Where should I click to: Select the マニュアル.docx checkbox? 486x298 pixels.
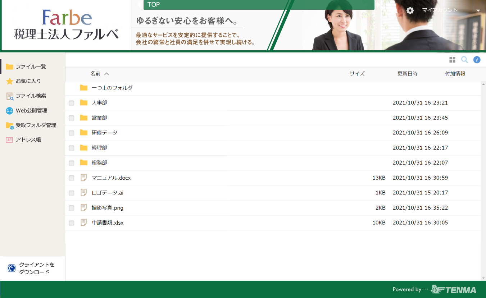coord(72,178)
